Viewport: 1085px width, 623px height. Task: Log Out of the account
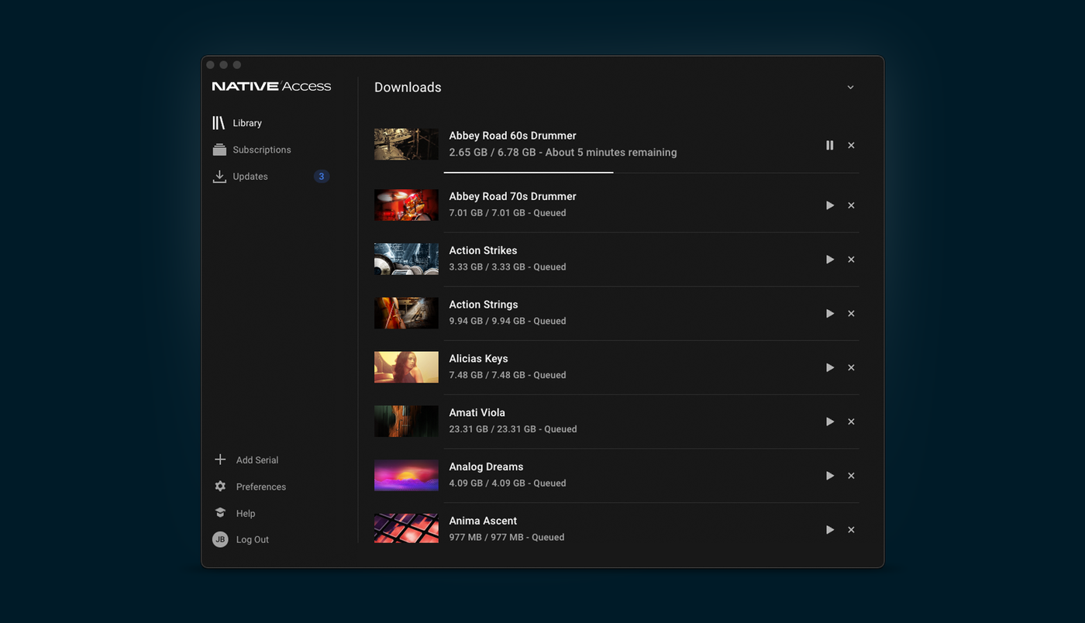tap(253, 540)
